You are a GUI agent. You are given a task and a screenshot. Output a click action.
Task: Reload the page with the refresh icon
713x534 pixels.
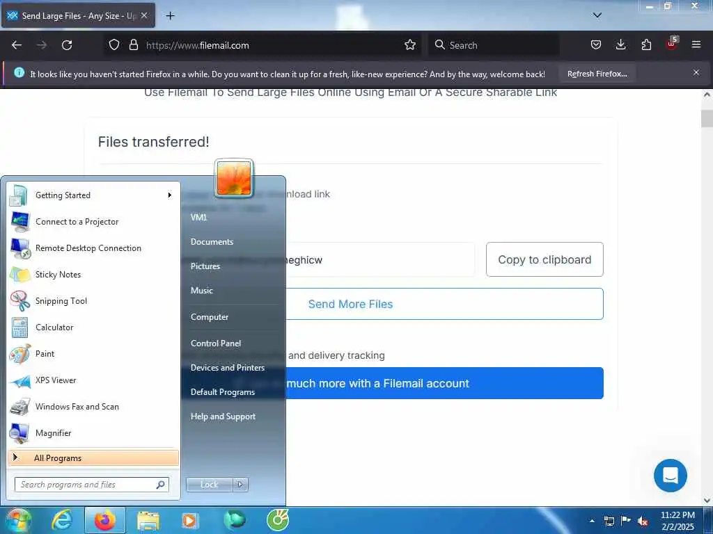[67, 45]
